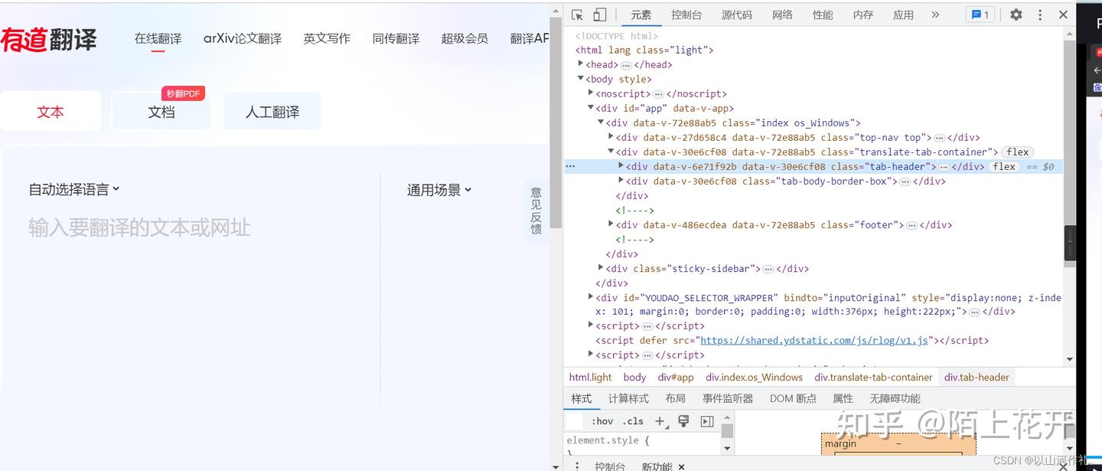The image size is (1102, 471).
Task: Toggle the :hov element state button
Action: [602, 421]
